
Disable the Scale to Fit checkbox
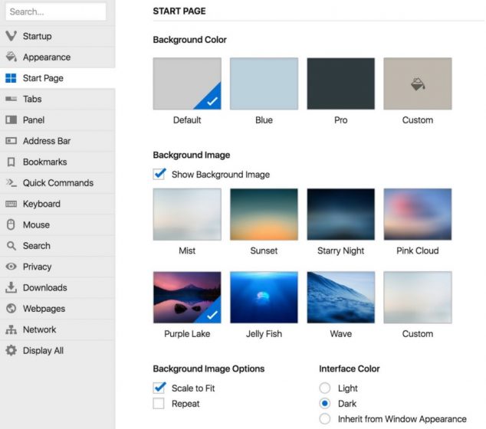click(159, 388)
